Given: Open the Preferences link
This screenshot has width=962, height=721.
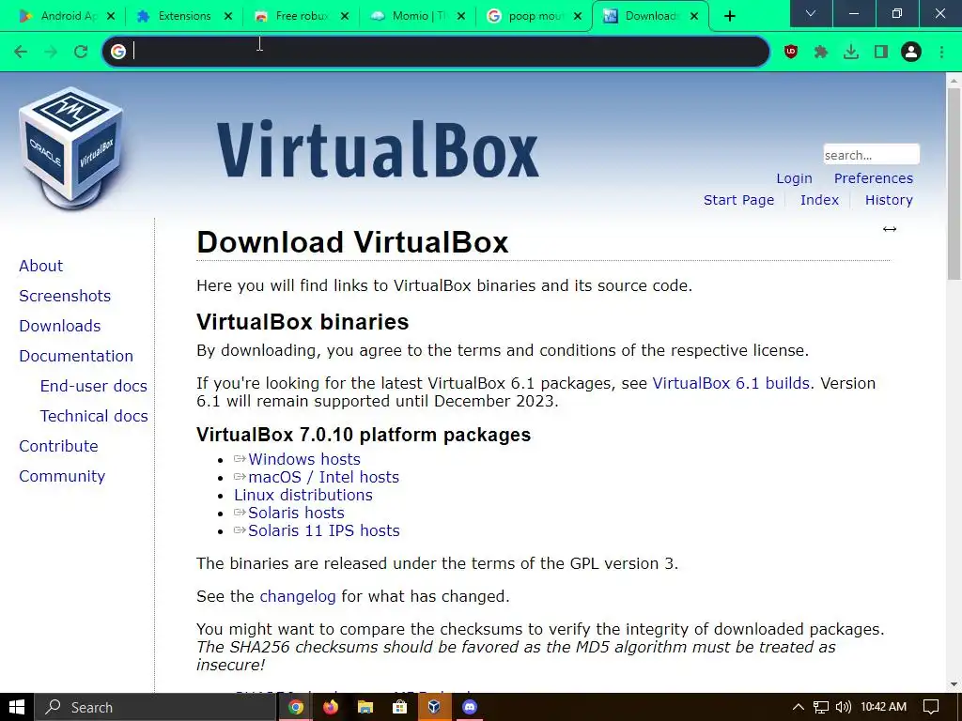Looking at the screenshot, I should pyautogui.click(x=874, y=178).
